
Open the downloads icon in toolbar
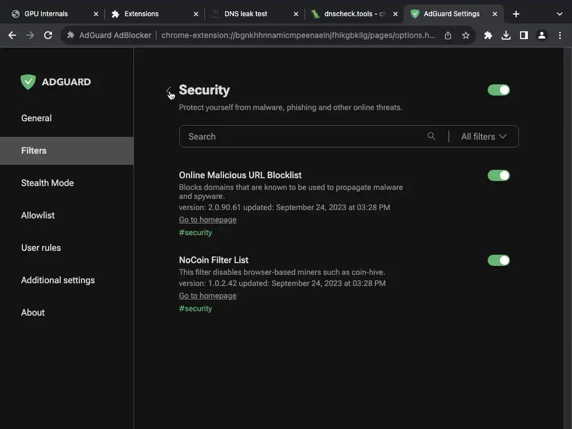tap(506, 35)
